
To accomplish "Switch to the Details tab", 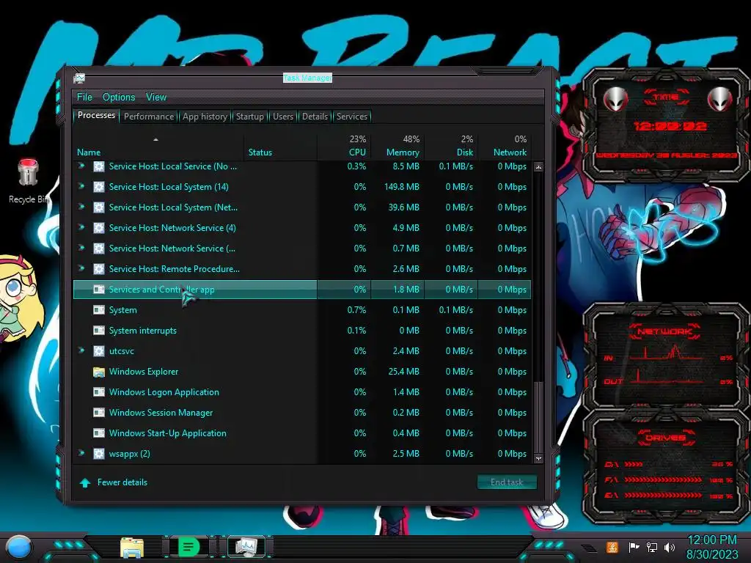I will pyautogui.click(x=315, y=117).
